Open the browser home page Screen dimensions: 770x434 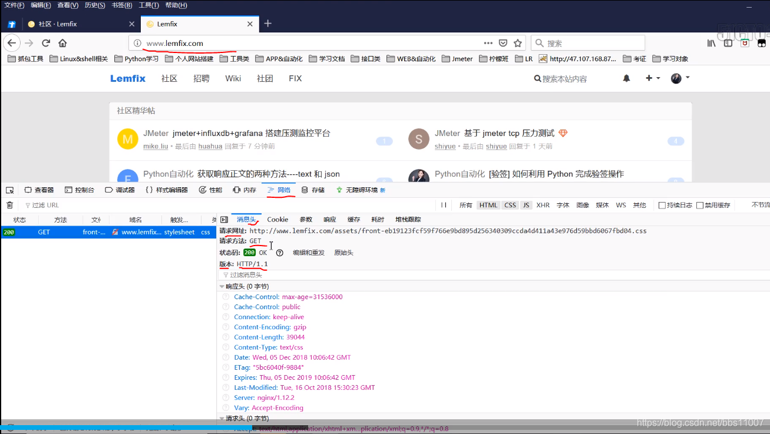62,43
